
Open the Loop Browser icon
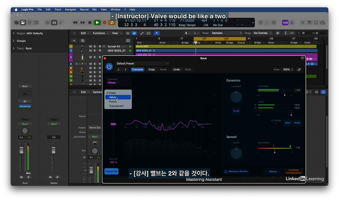click(x=316, y=23)
